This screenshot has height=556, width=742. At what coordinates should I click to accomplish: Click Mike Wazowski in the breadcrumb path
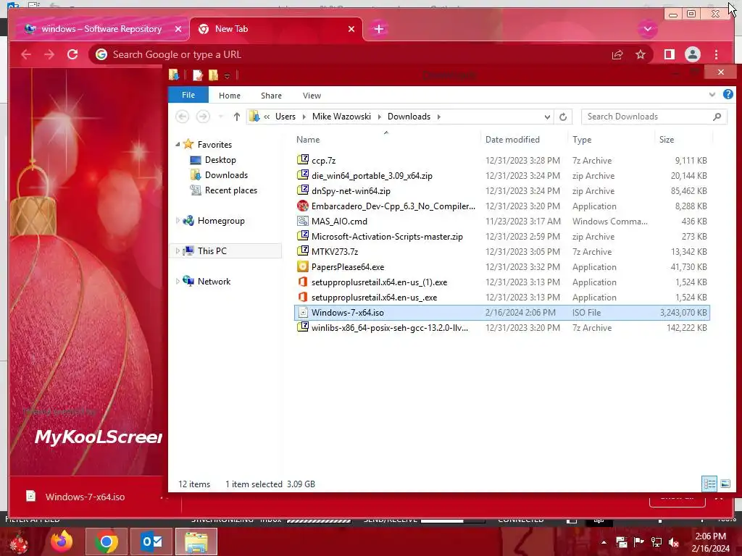(341, 117)
